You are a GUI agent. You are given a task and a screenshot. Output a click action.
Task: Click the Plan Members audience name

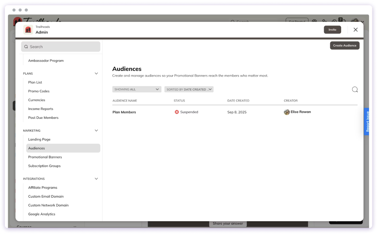click(x=124, y=112)
